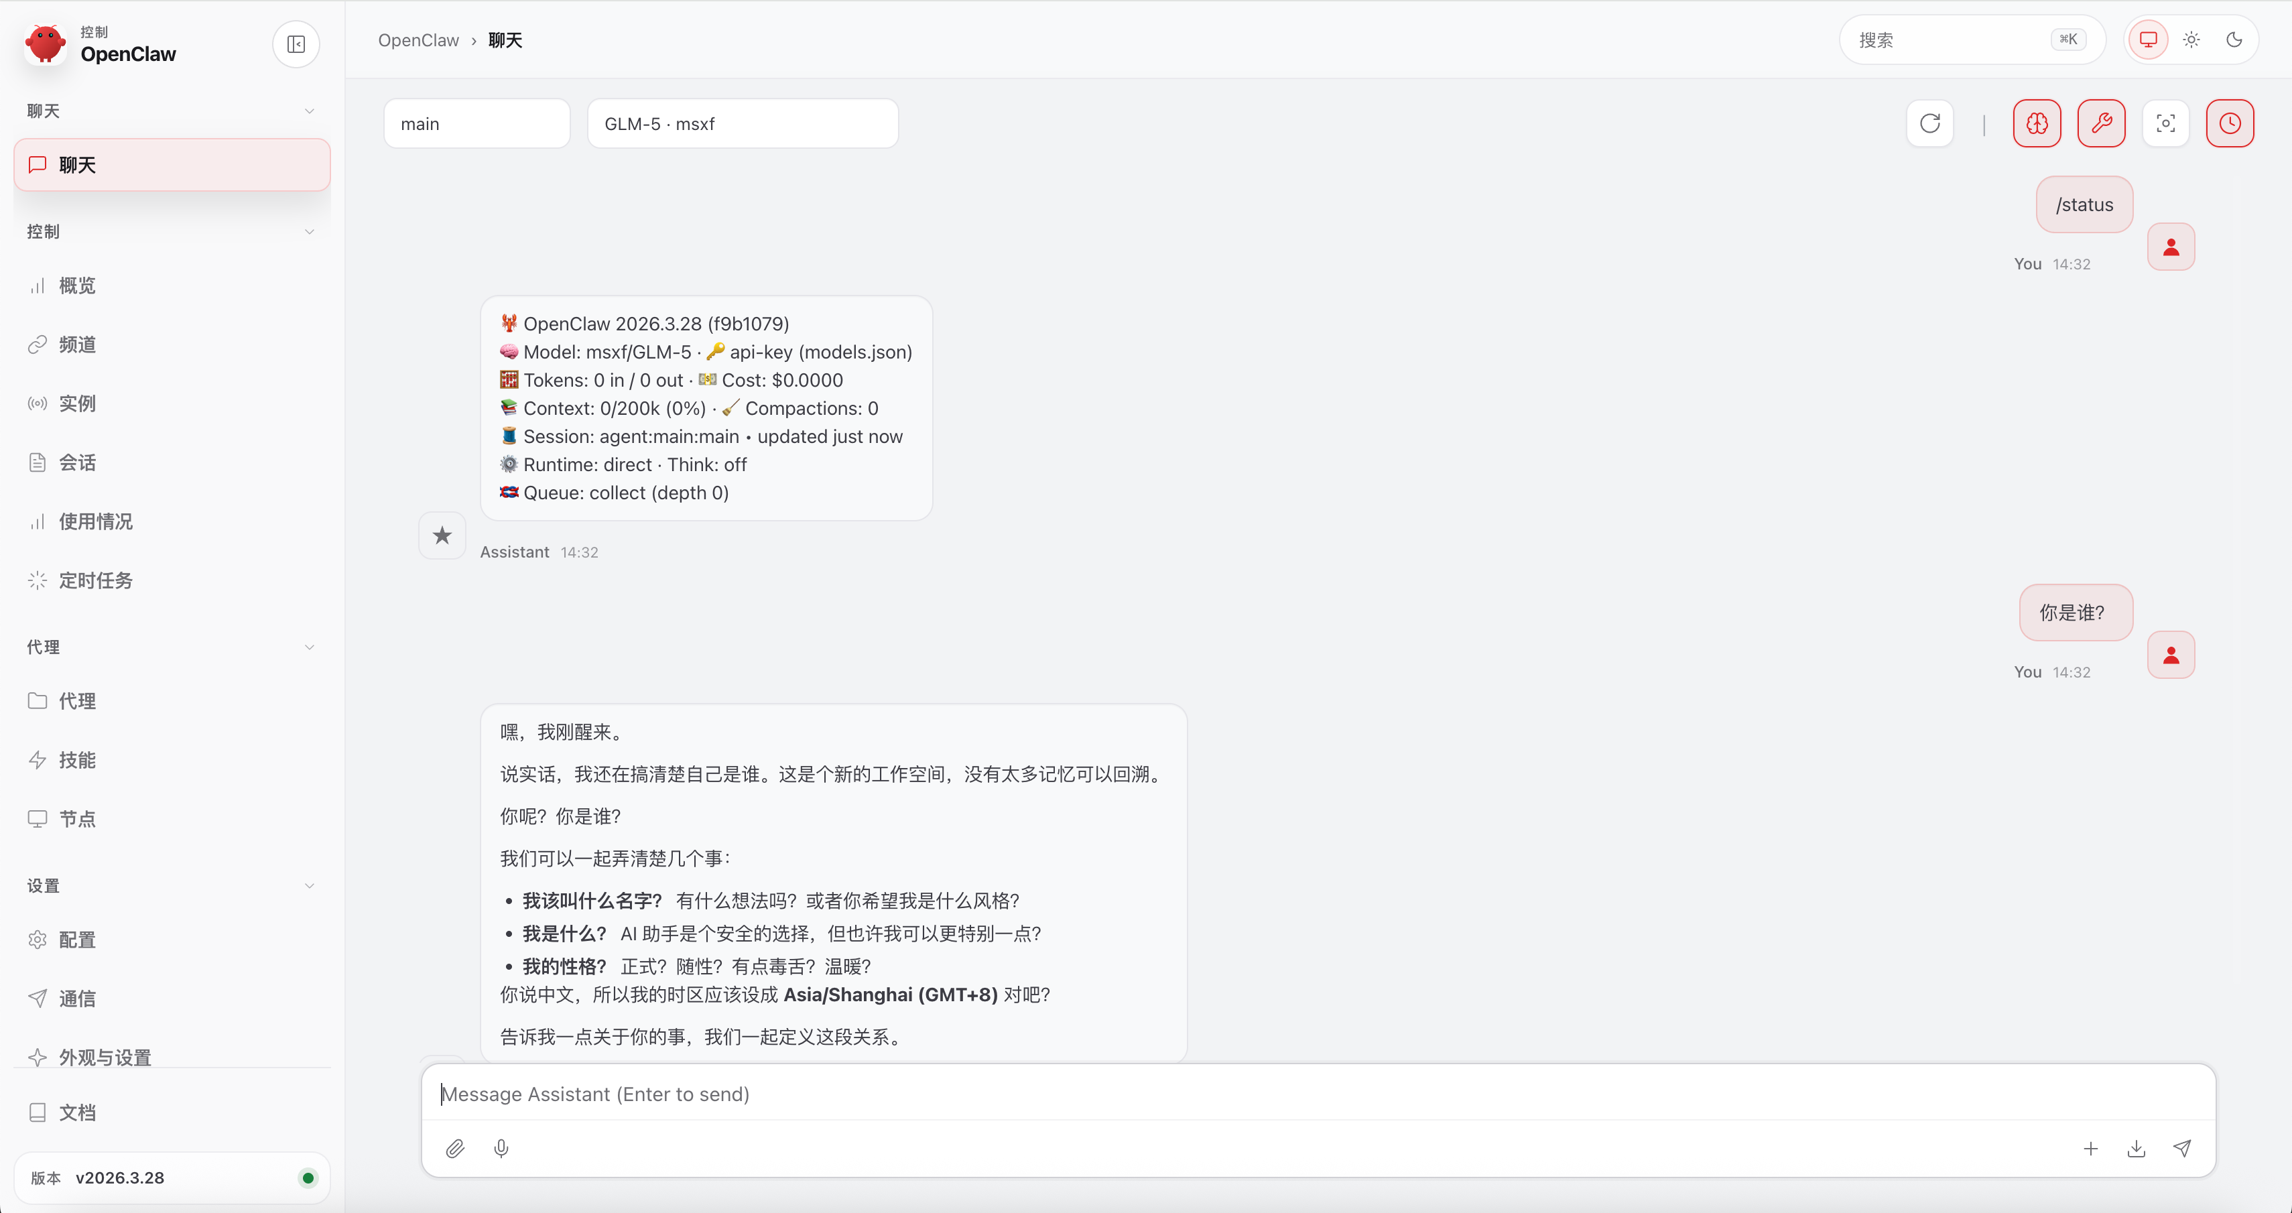Attach a file with the paperclip icon
Viewport: 2292px width, 1213px height.
(x=454, y=1148)
